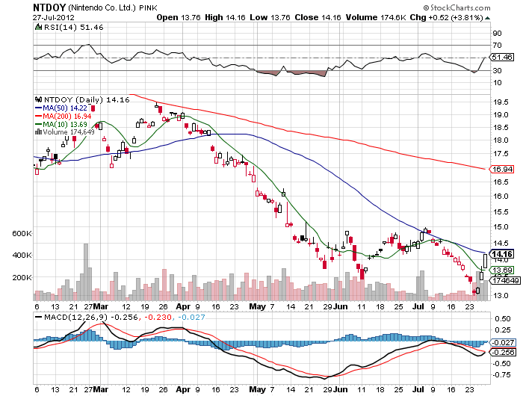
Task: Click the 70 overbought level on the RSI axis
Action: [497, 45]
